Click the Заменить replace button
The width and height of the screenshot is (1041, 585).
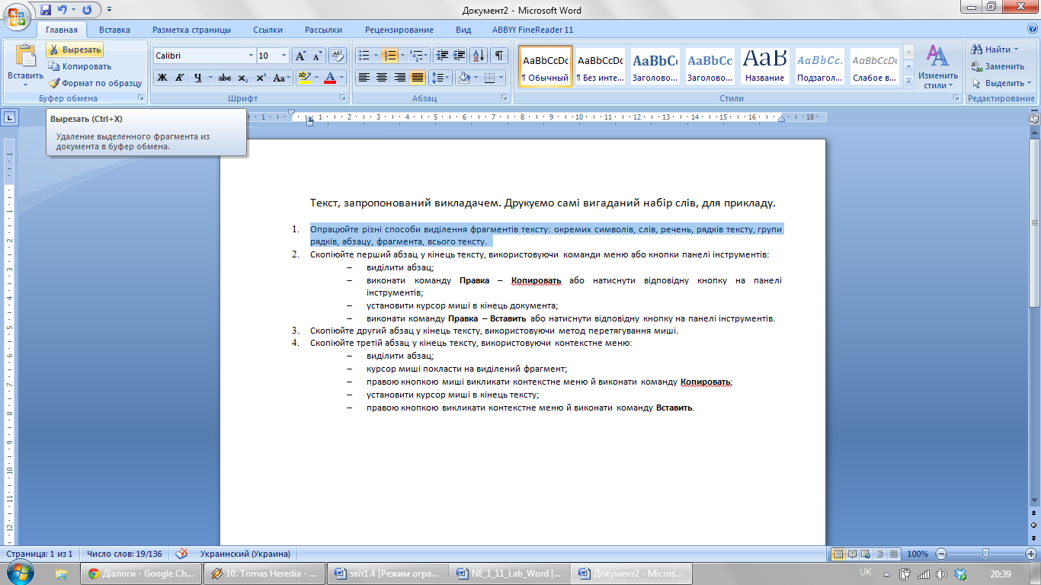point(998,66)
